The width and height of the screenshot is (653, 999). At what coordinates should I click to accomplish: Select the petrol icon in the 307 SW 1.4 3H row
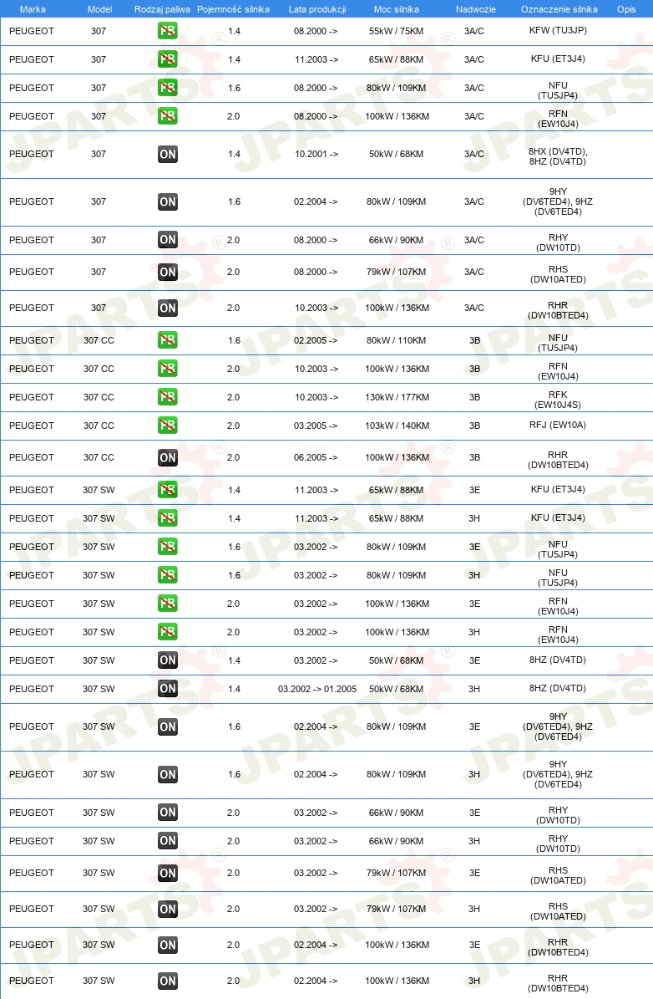(x=167, y=518)
